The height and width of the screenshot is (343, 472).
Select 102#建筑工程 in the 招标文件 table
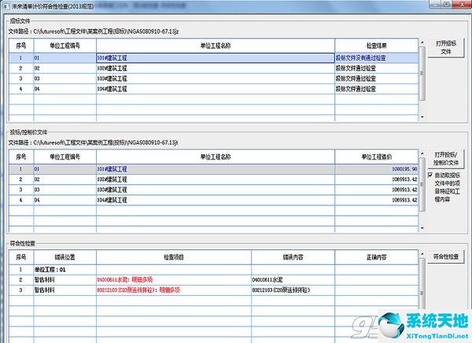tap(216, 68)
